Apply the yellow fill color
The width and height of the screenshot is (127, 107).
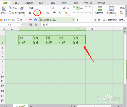[x=54, y=13]
